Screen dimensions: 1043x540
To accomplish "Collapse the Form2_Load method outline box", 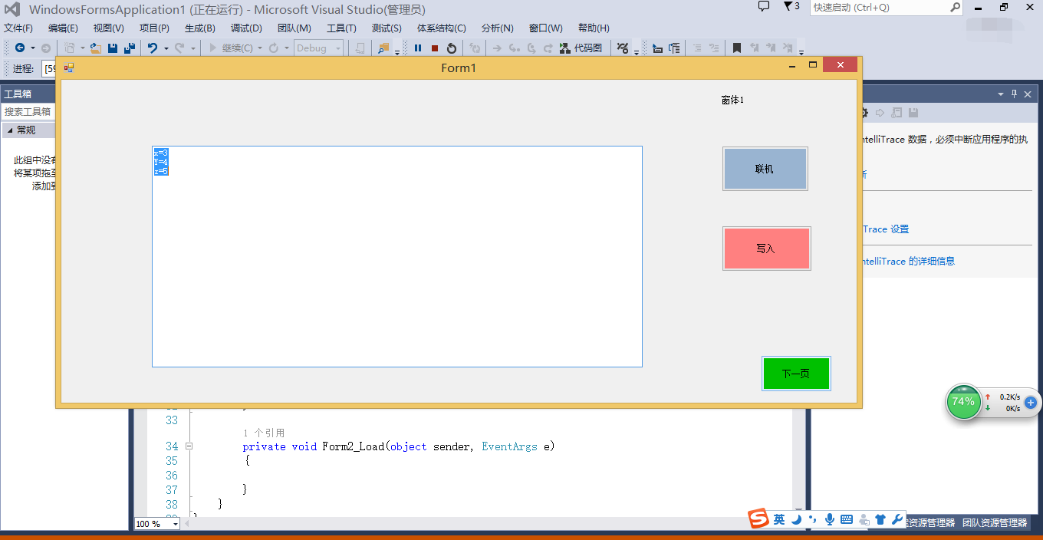I will pyautogui.click(x=189, y=446).
